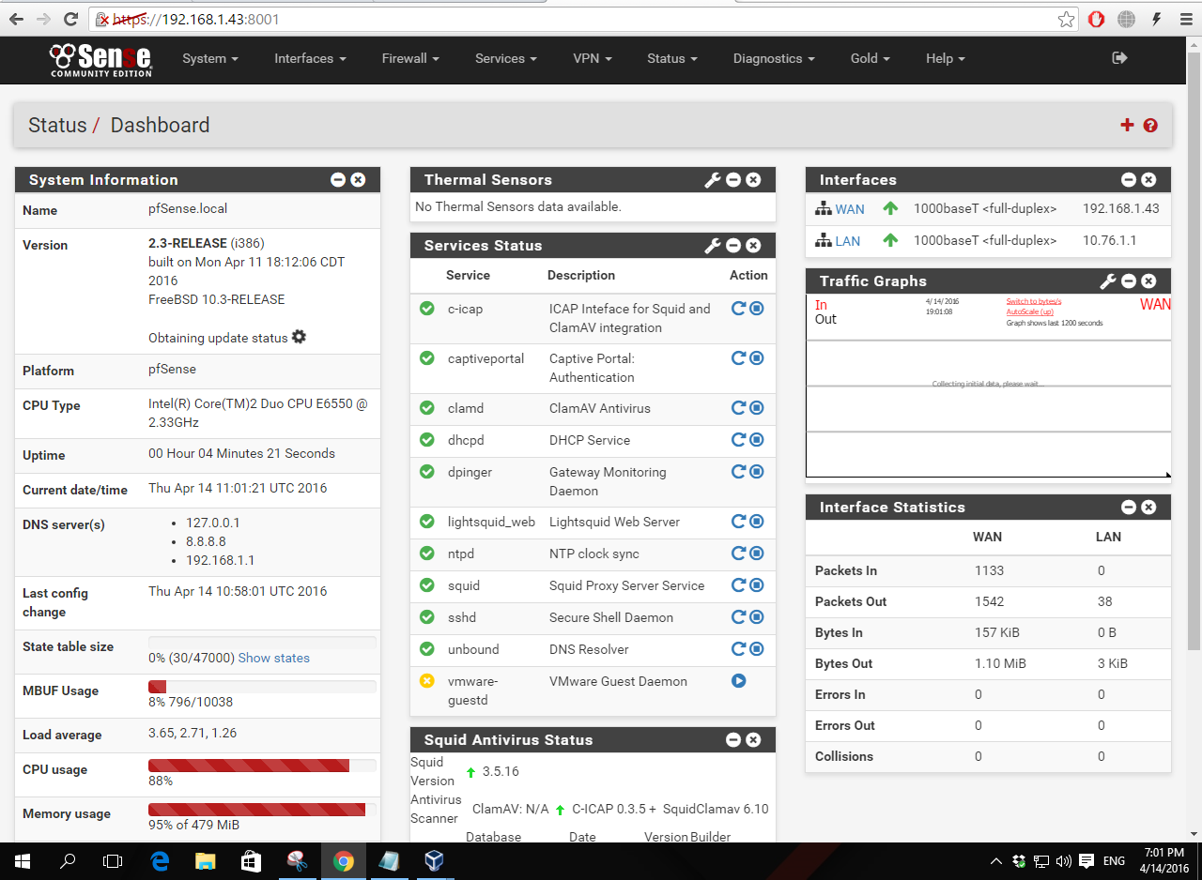Restart the captiveportal service
The image size is (1202, 880).
738,357
